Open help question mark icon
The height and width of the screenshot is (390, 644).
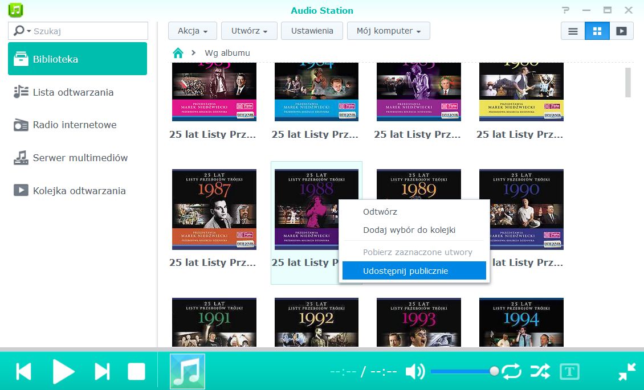click(x=566, y=10)
